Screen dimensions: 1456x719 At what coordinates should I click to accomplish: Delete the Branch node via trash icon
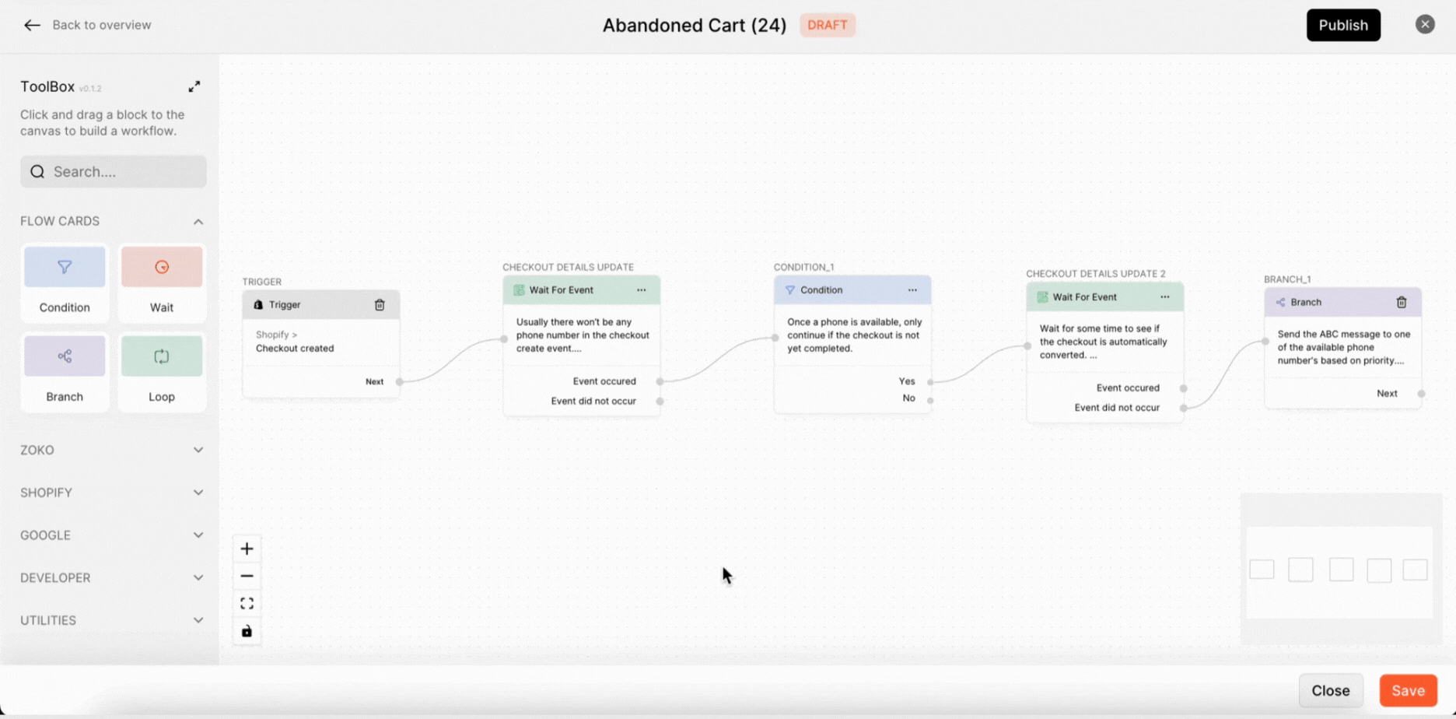click(x=1401, y=302)
